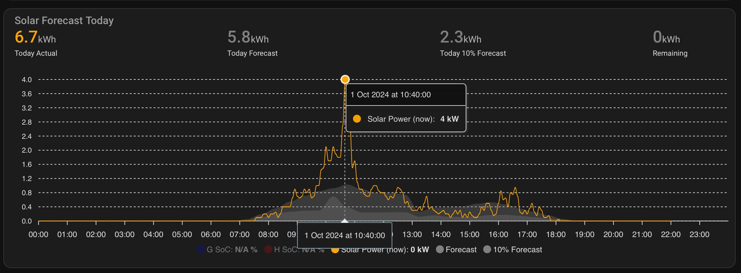
Task: Click the 4.0 y-axis label
Action: point(27,79)
